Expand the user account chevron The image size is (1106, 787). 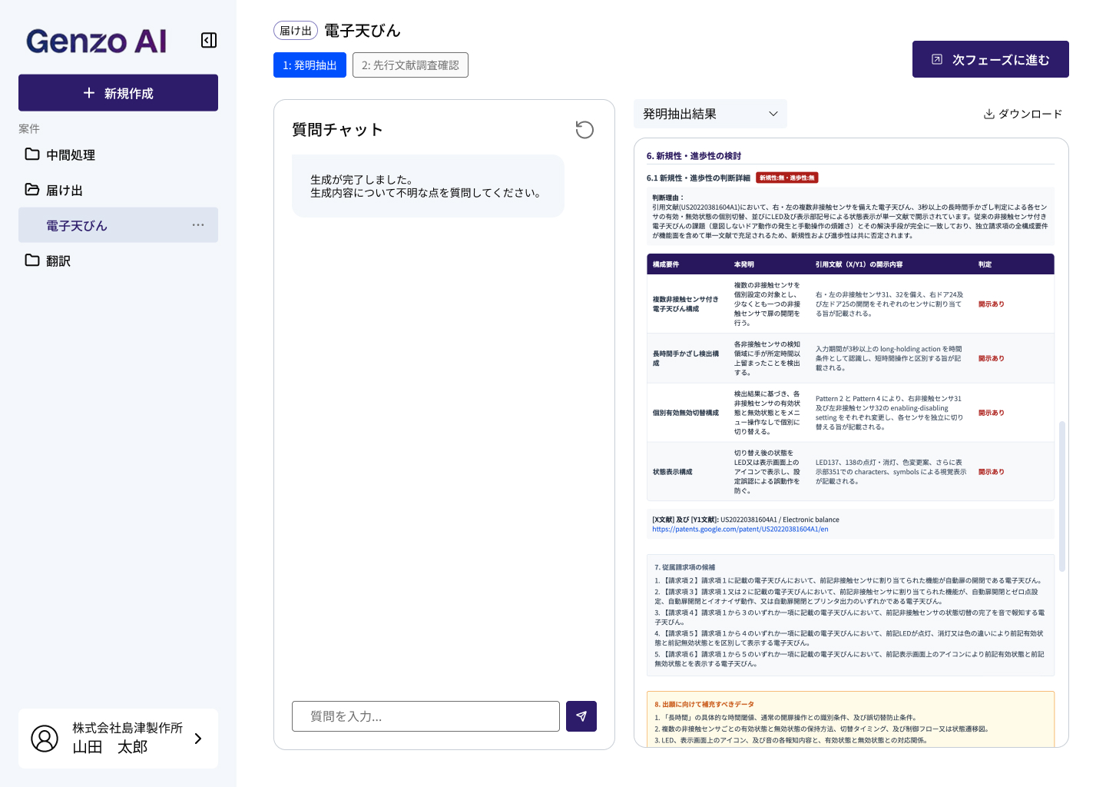(x=197, y=739)
